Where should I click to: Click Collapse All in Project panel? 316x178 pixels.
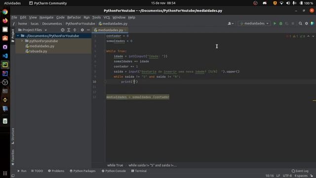(75, 30)
